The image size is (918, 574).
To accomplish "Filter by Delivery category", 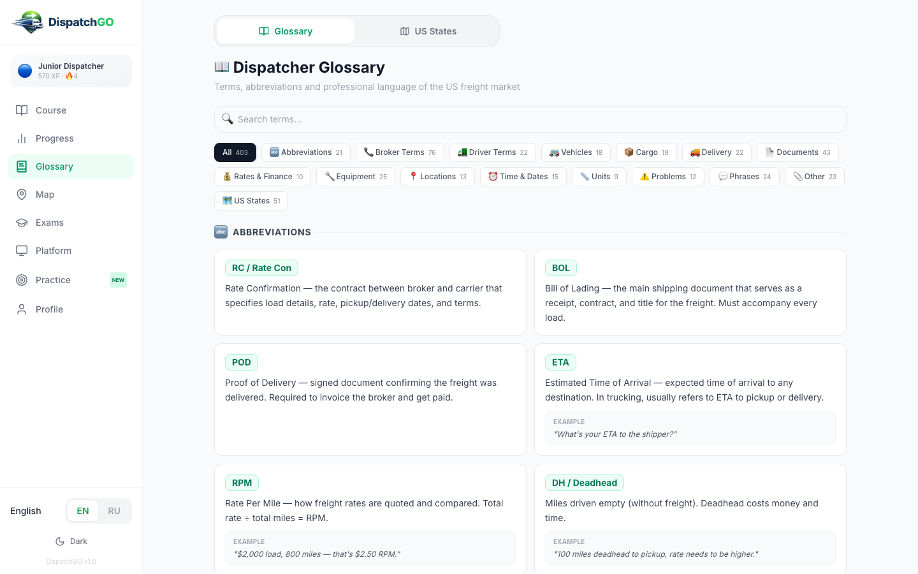I will 717,152.
